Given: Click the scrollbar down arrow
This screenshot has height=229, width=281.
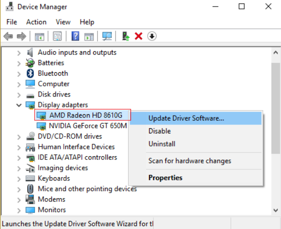Looking at the screenshot, I should click(275, 210).
